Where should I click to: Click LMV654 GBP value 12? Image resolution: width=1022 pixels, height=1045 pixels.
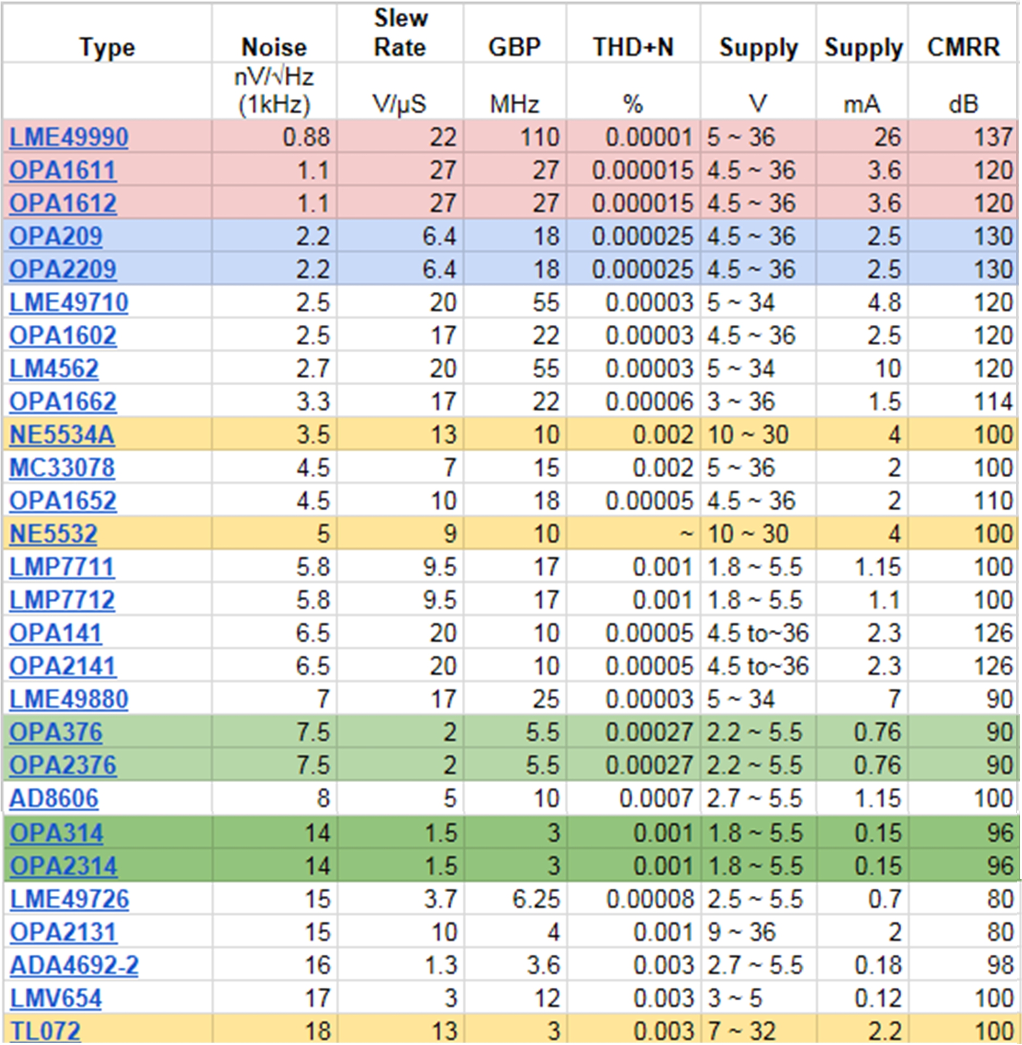pyautogui.click(x=547, y=999)
